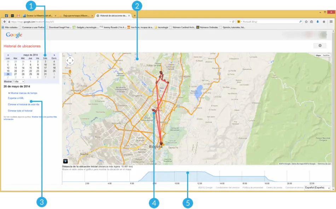Bookmark this page with the star icon
The image size is (336, 209).
coord(306,22)
